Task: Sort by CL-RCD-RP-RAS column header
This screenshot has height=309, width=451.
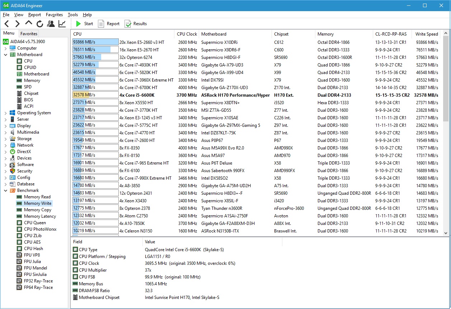Action: coord(392,34)
